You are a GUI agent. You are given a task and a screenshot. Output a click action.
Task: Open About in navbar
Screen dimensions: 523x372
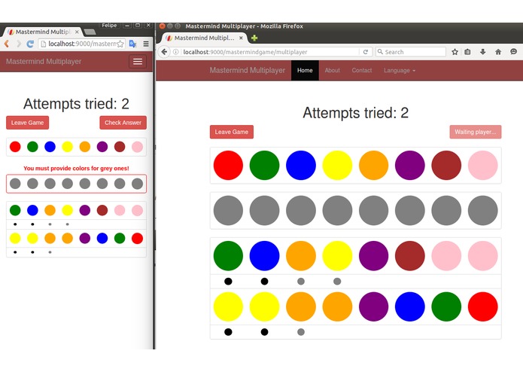tap(332, 70)
